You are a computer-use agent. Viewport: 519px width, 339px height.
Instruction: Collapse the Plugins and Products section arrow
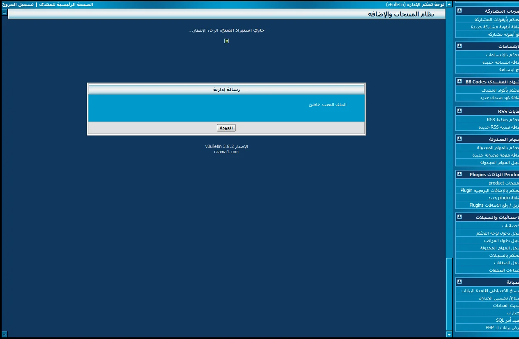(459, 175)
